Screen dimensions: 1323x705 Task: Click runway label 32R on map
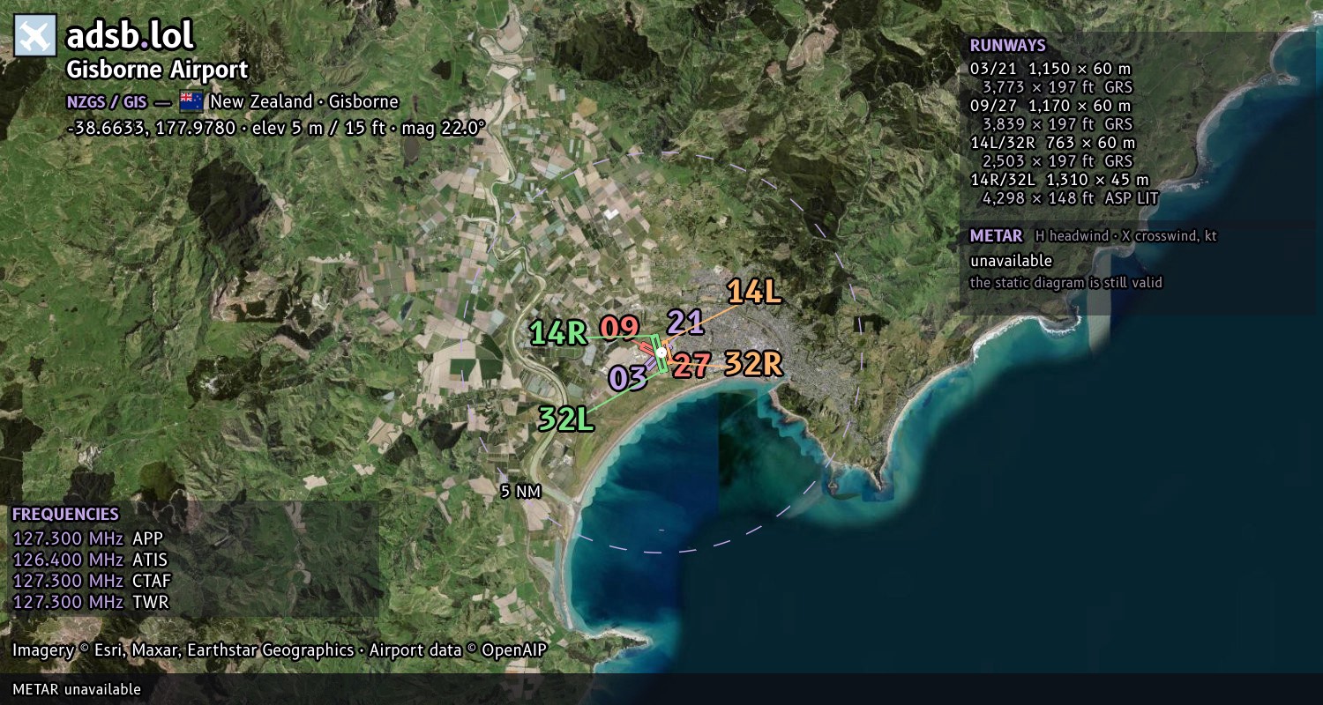tap(754, 363)
